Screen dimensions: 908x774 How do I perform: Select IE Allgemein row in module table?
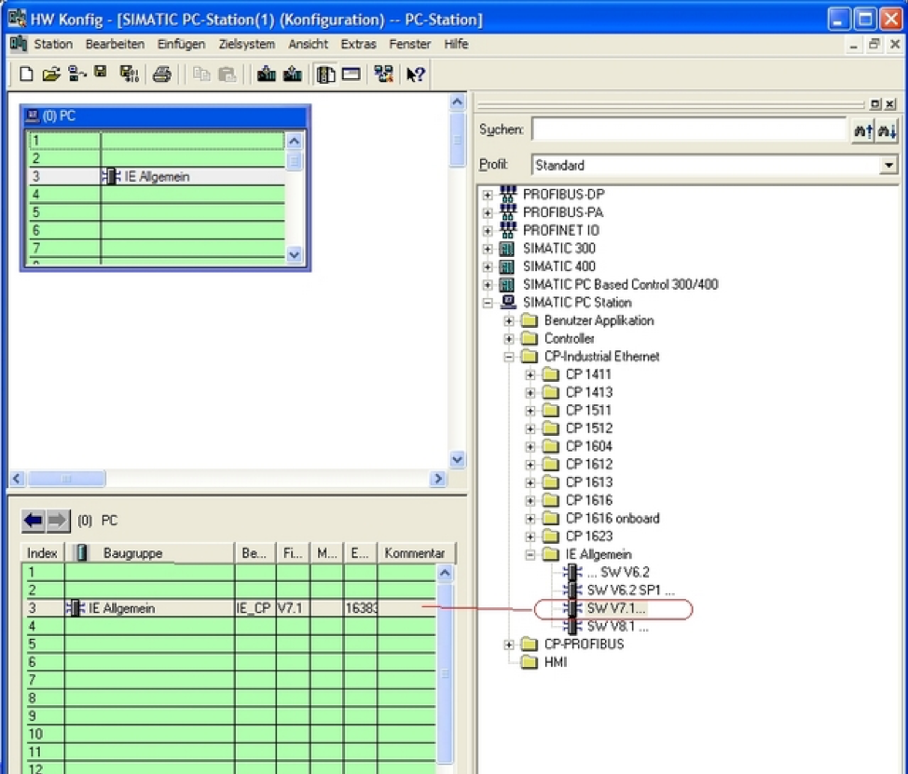[x=121, y=608]
